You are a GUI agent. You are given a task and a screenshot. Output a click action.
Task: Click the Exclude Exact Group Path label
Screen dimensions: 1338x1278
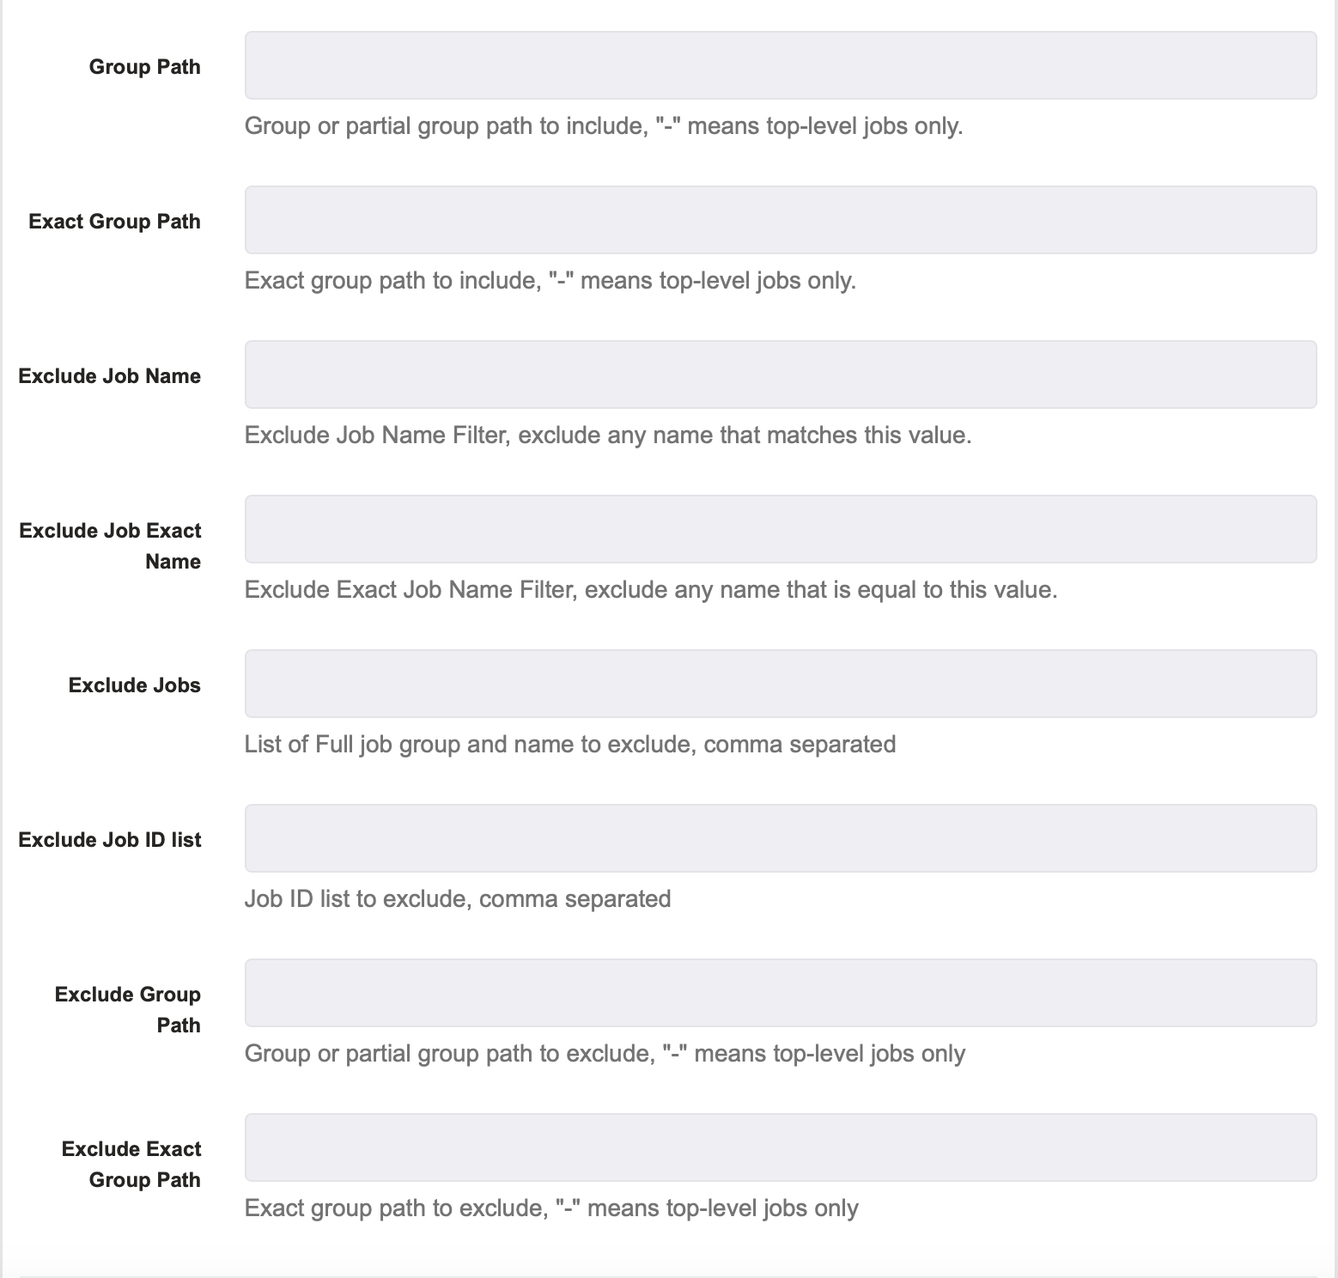coord(131,1165)
